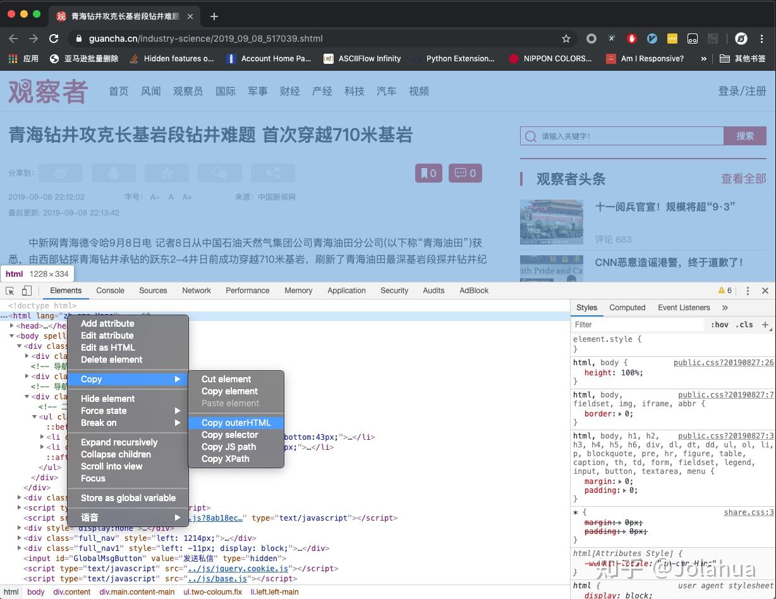Switch to the Network tab

point(197,291)
